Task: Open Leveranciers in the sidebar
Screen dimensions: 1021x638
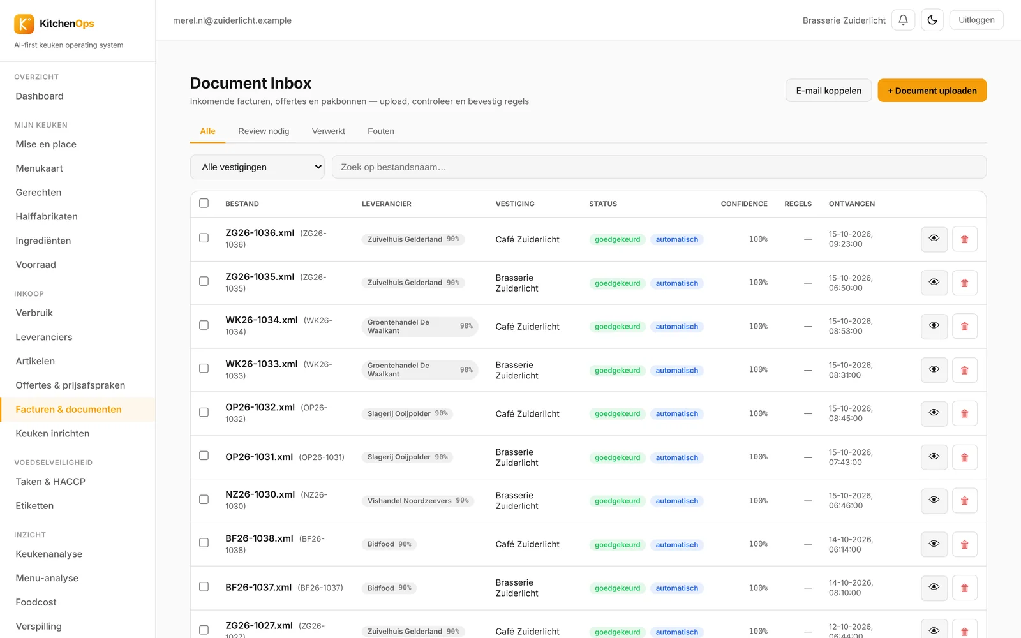Action: click(x=44, y=337)
